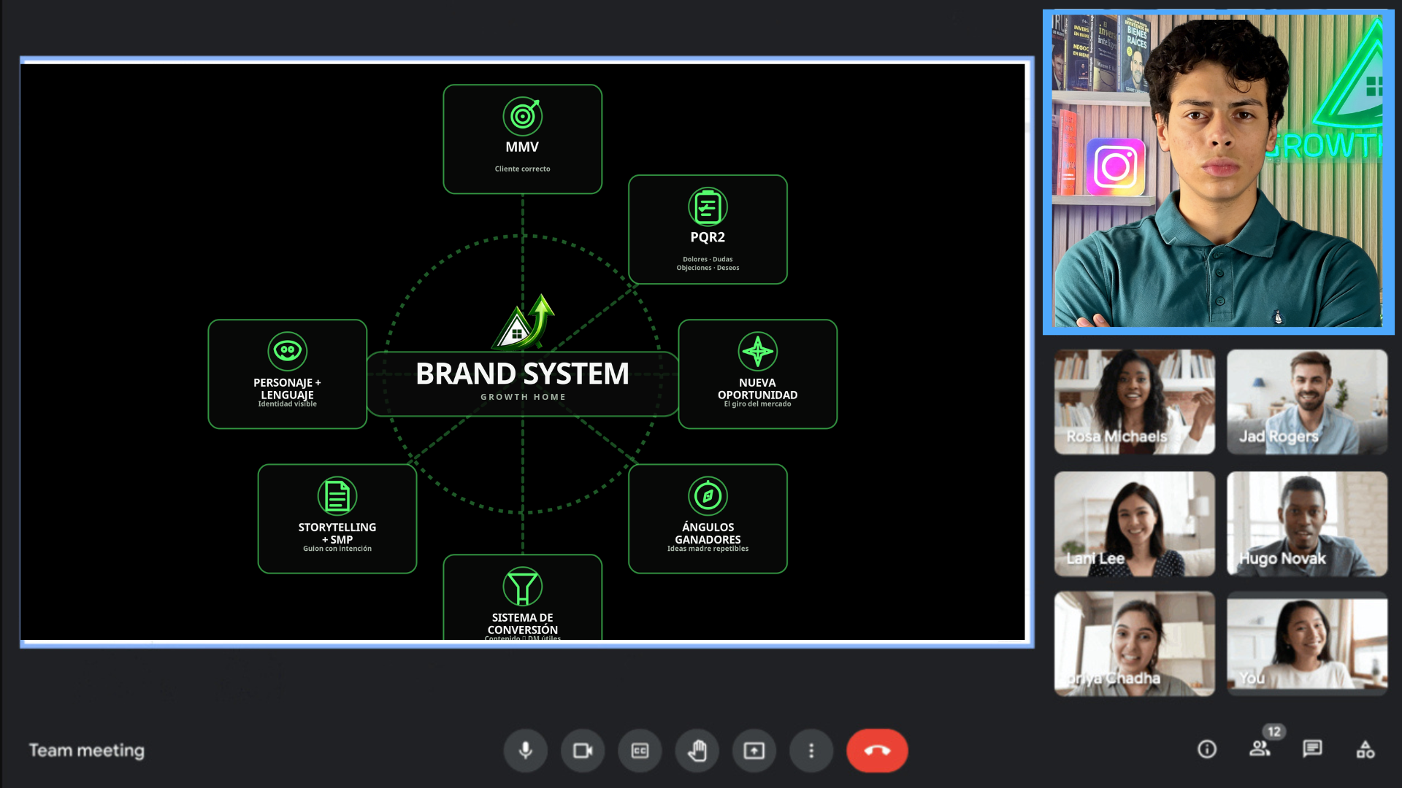Click the present screen icon

click(x=754, y=750)
